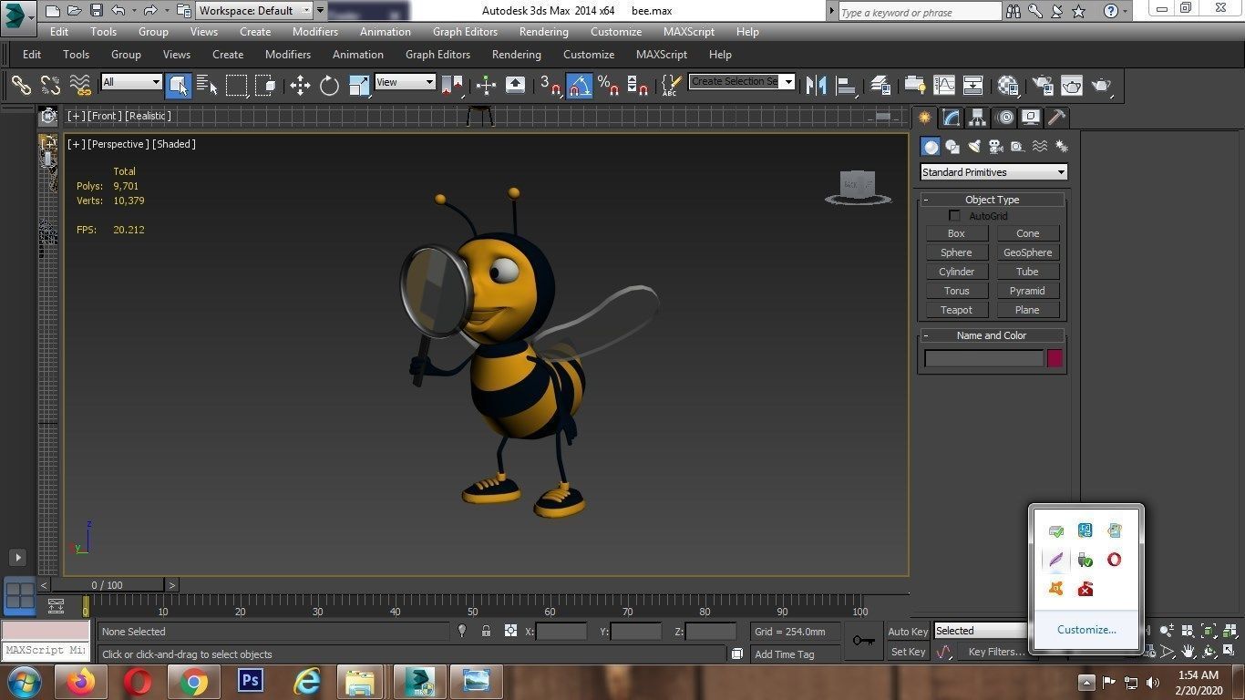Viewport: 1245px width, 700px height.
Task: Switch to the Utilities panel tab
Action: tap(1056, 118)
